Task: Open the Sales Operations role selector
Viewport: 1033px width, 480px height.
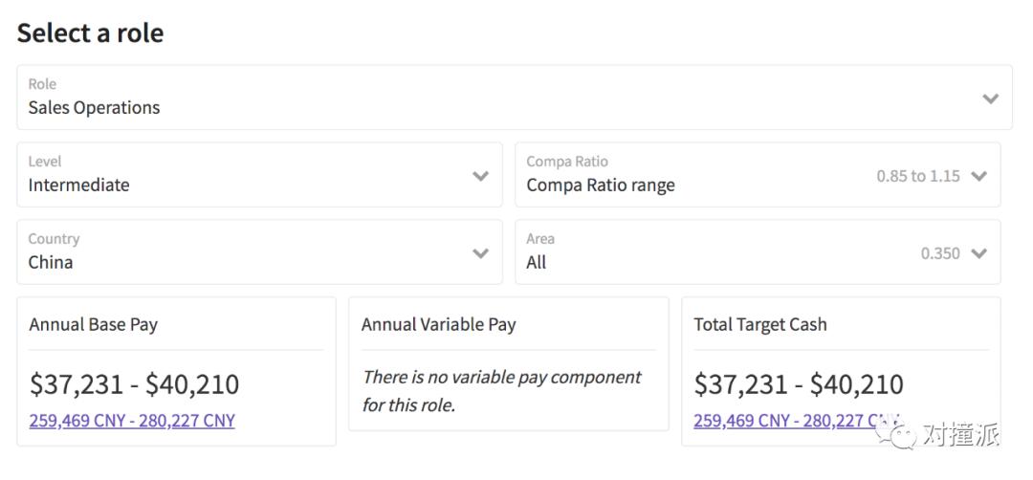Action: [95, 107]
